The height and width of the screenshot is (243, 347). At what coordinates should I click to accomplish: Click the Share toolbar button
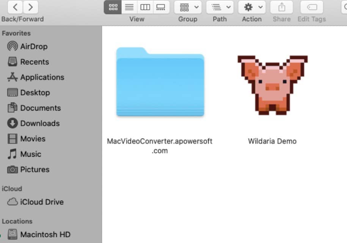pyautogui.click(x=281, y=7)
